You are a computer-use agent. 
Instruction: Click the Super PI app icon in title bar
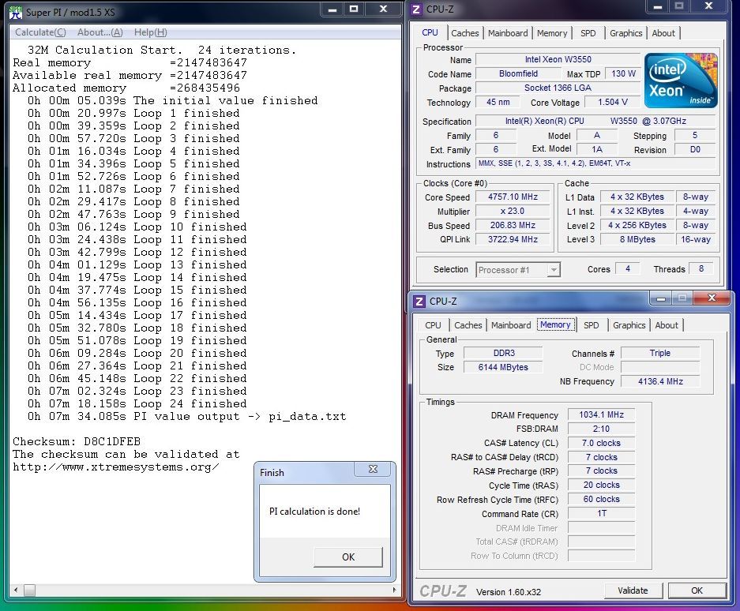(x=16, y=13)
